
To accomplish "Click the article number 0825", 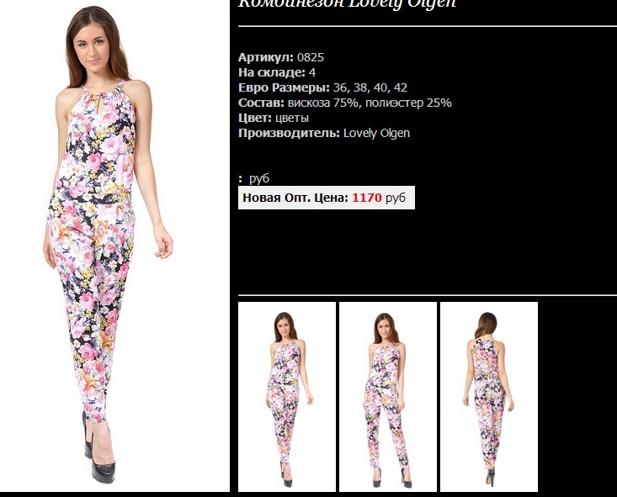I will coord(311,57).
